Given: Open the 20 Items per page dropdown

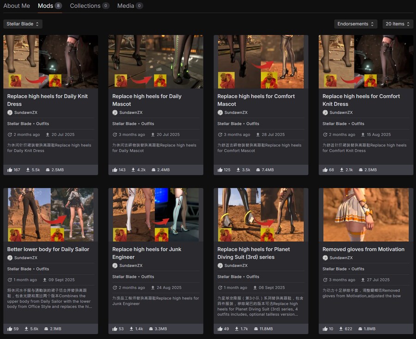Looking at the screenshot, I should 398,24.
